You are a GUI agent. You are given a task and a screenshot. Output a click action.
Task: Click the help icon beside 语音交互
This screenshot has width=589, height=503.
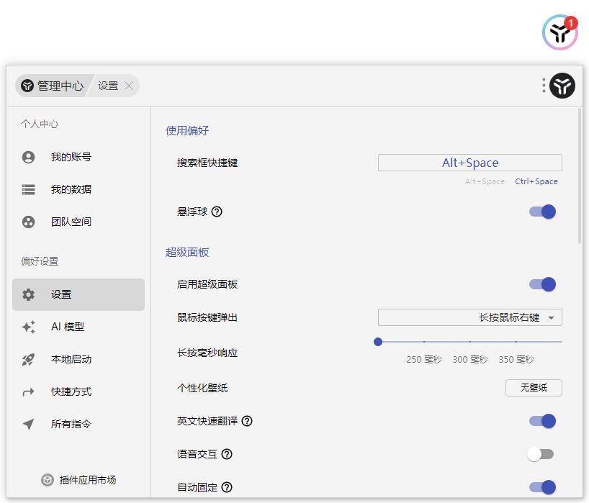pos(227,454)
